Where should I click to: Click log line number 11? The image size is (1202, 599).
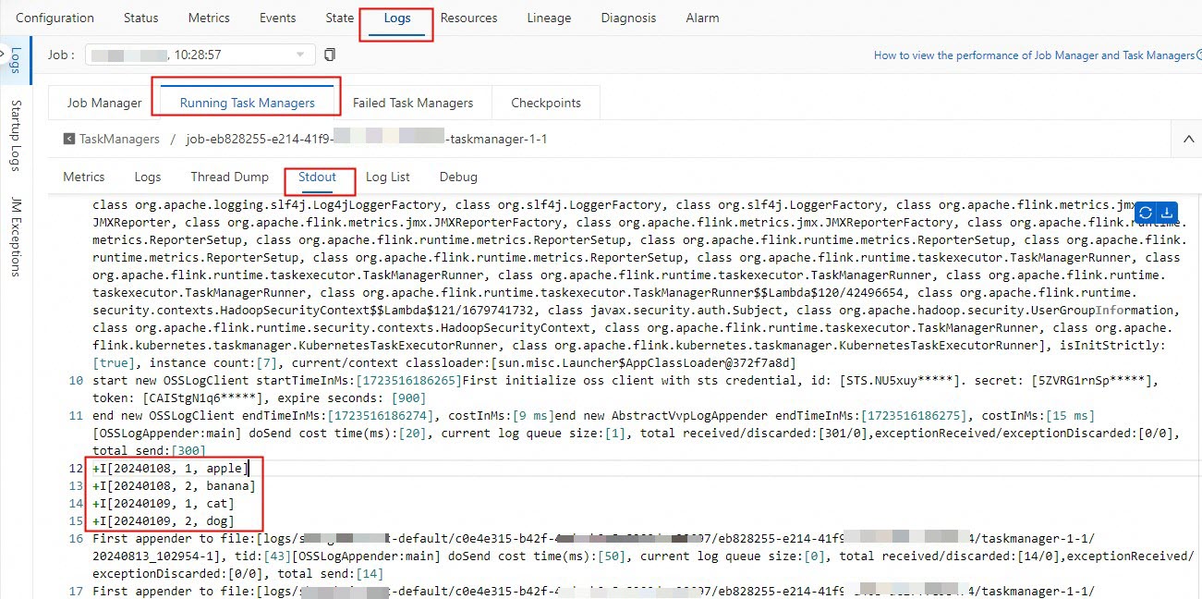tap(77, 416)
